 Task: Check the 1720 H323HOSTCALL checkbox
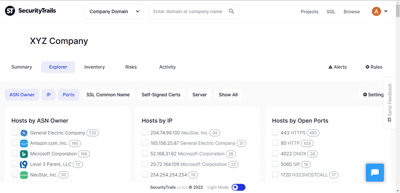[275, 174]
